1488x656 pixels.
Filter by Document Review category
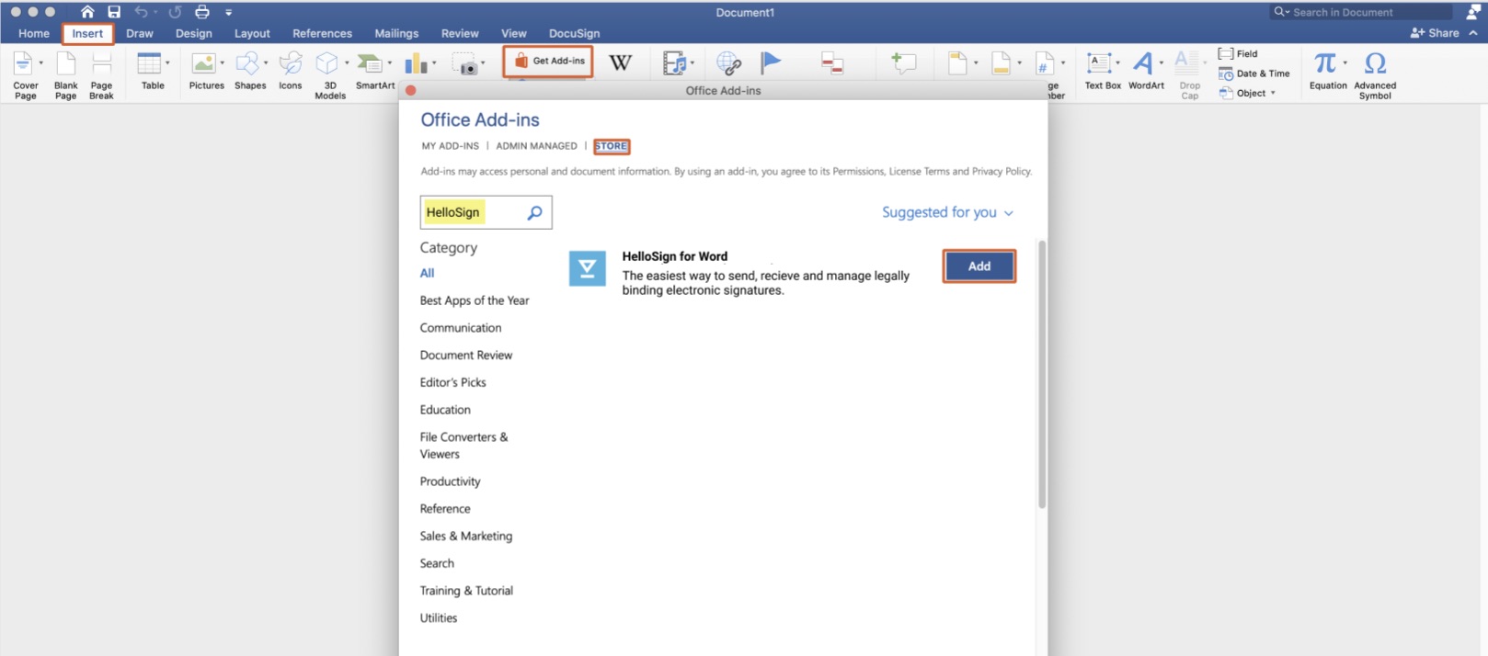coord(465,356)
